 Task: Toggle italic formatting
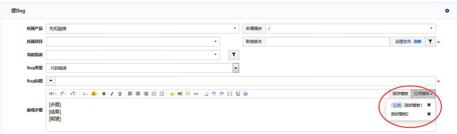(x=112, y=94)
